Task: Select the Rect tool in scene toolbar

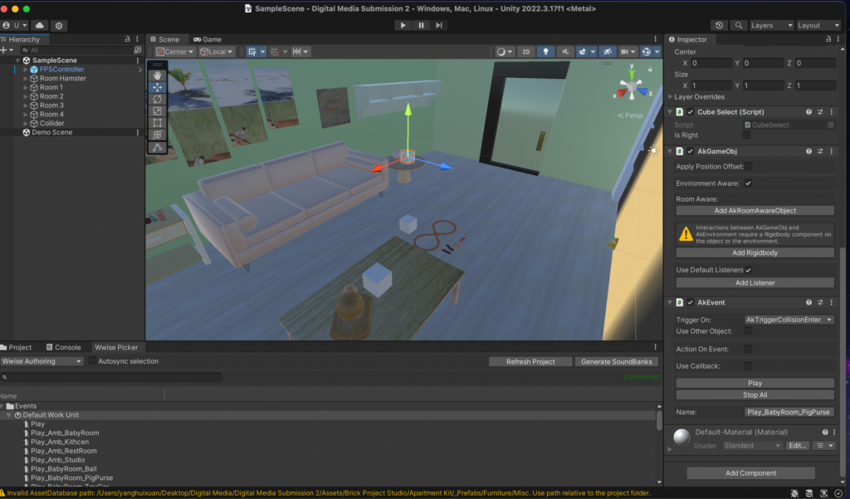Action: [x=157, y=123]
